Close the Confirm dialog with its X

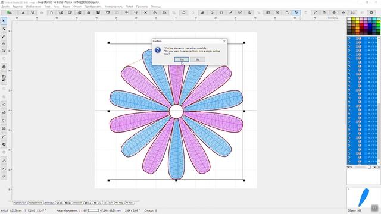[x=224, y=41]
